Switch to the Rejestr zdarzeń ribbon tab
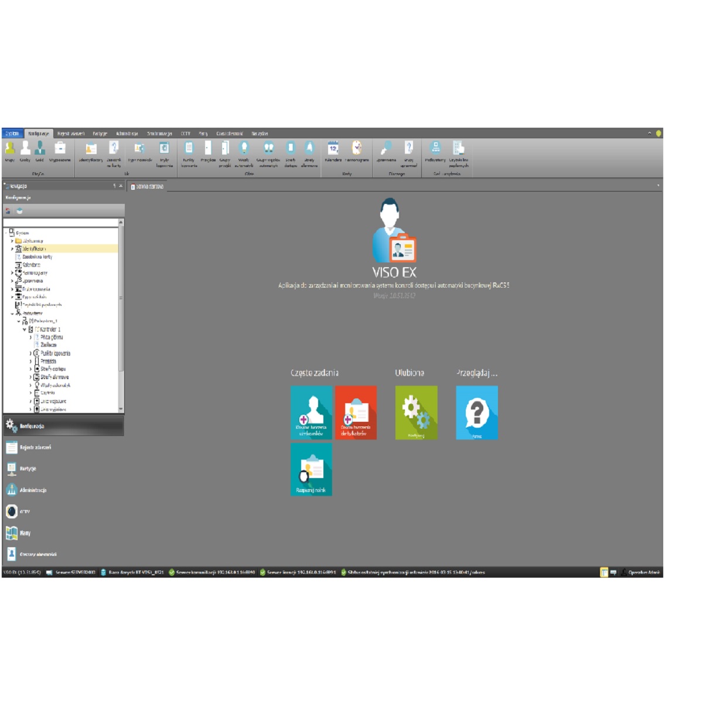This screenshot has height=703, width=703. (x=71, y=134)
